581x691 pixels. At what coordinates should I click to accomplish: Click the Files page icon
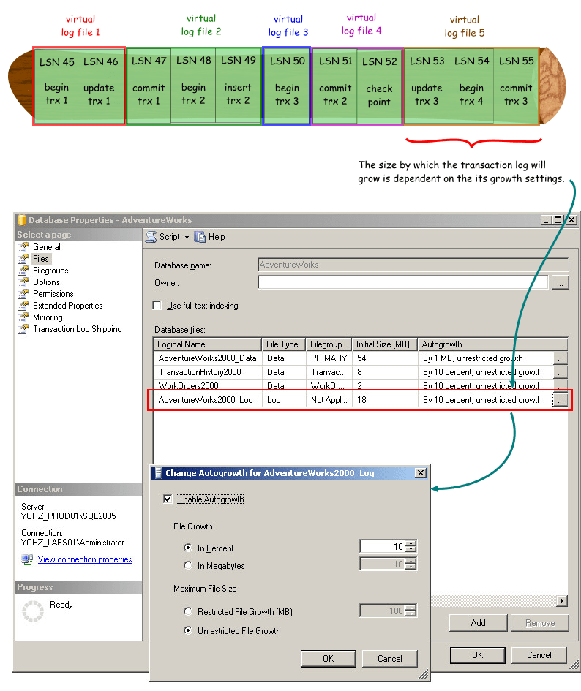click(x=23, y=259)
